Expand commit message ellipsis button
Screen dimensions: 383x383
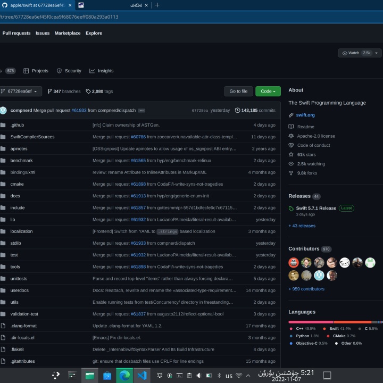141,111
